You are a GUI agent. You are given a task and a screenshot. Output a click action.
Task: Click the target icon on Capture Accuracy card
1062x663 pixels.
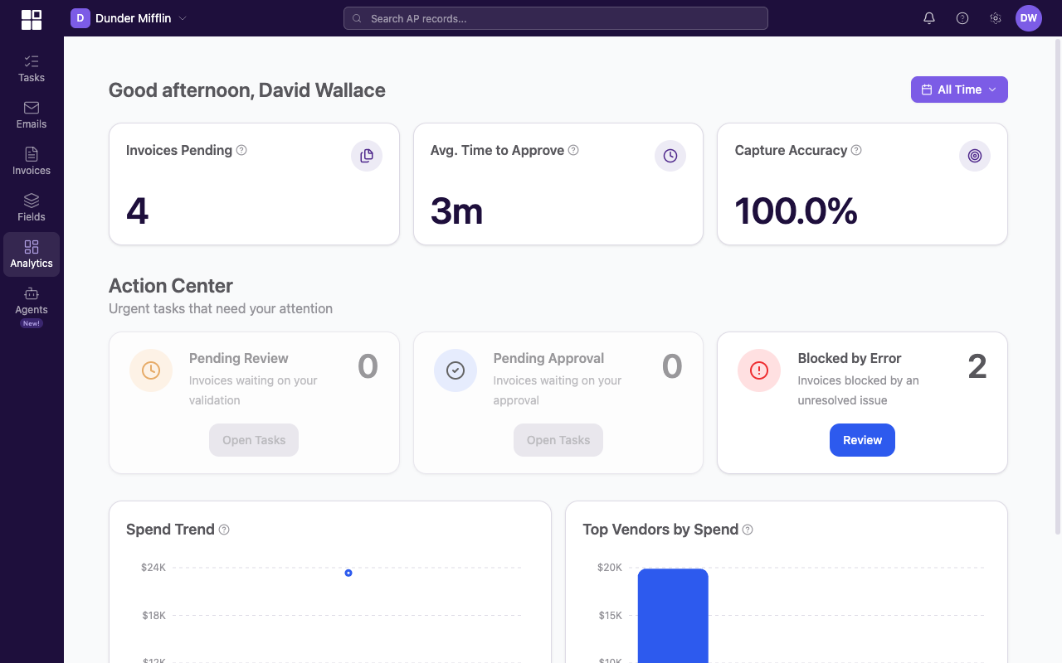pyautogui.click(x=975, y=156)
